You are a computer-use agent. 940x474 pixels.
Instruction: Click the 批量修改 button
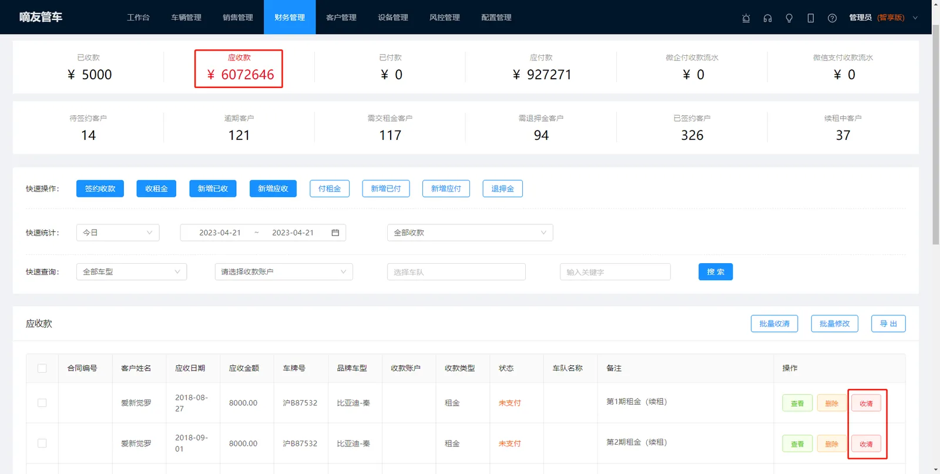point(835,324)
